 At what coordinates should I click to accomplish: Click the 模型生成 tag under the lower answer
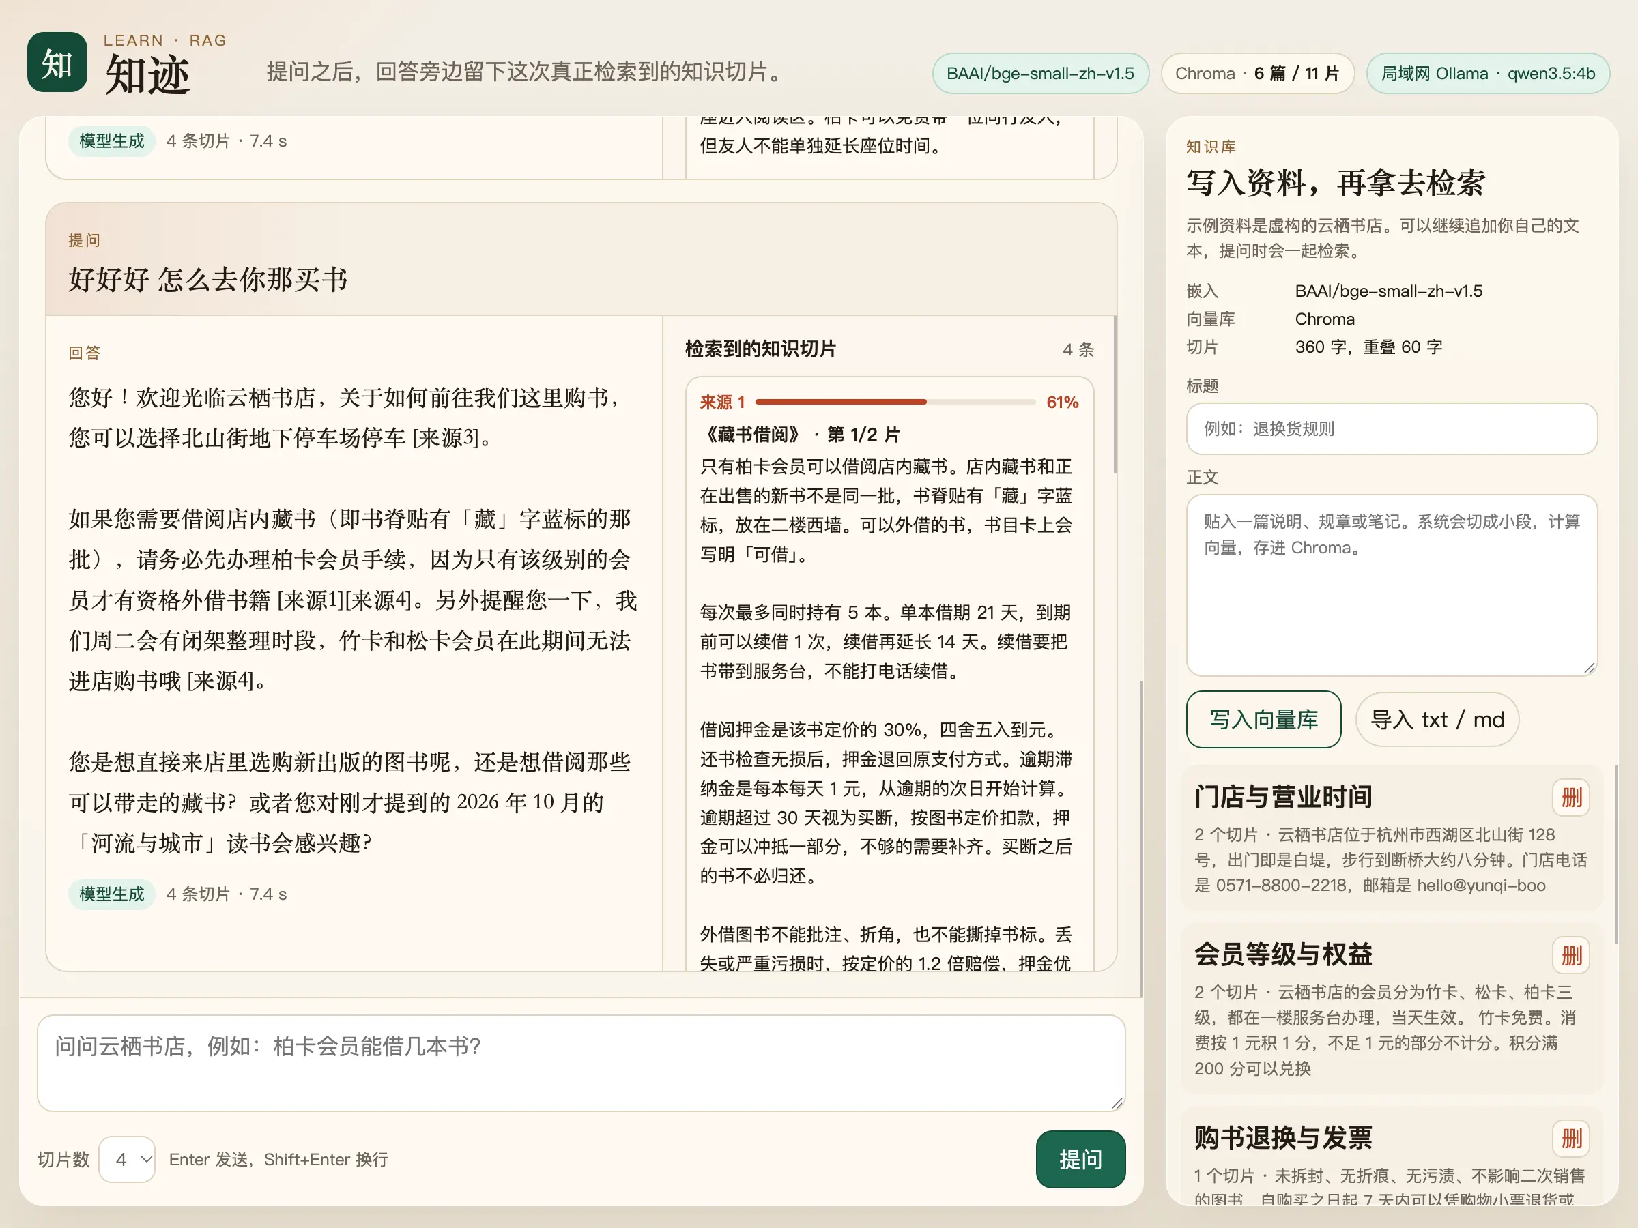(112, 894)
